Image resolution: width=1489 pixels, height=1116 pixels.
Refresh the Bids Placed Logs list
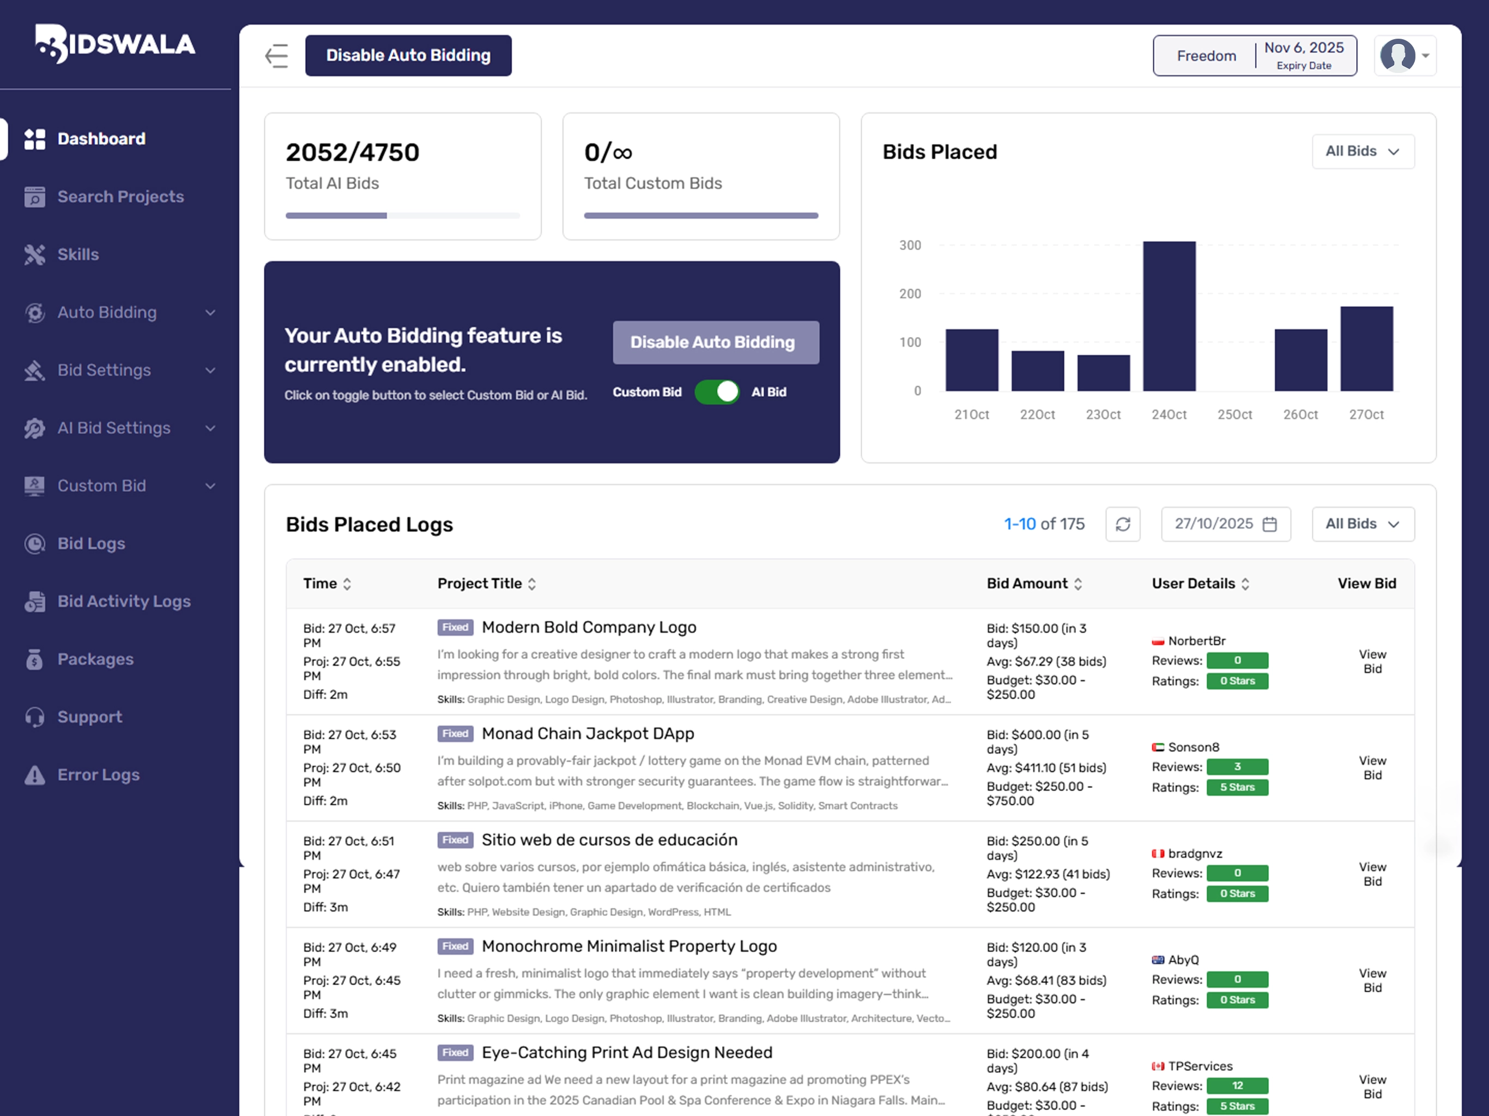click(x=1123, y=524)
